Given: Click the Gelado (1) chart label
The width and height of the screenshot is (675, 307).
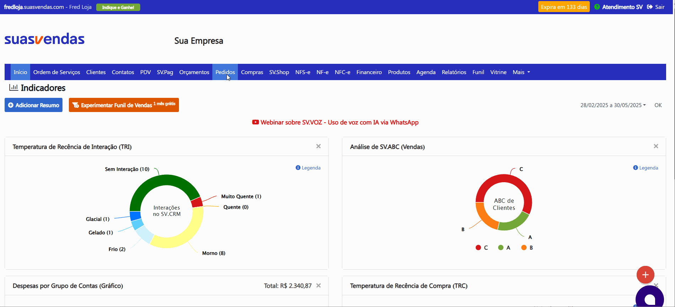Looking at the screenshot, I should [x=101, y=233].
